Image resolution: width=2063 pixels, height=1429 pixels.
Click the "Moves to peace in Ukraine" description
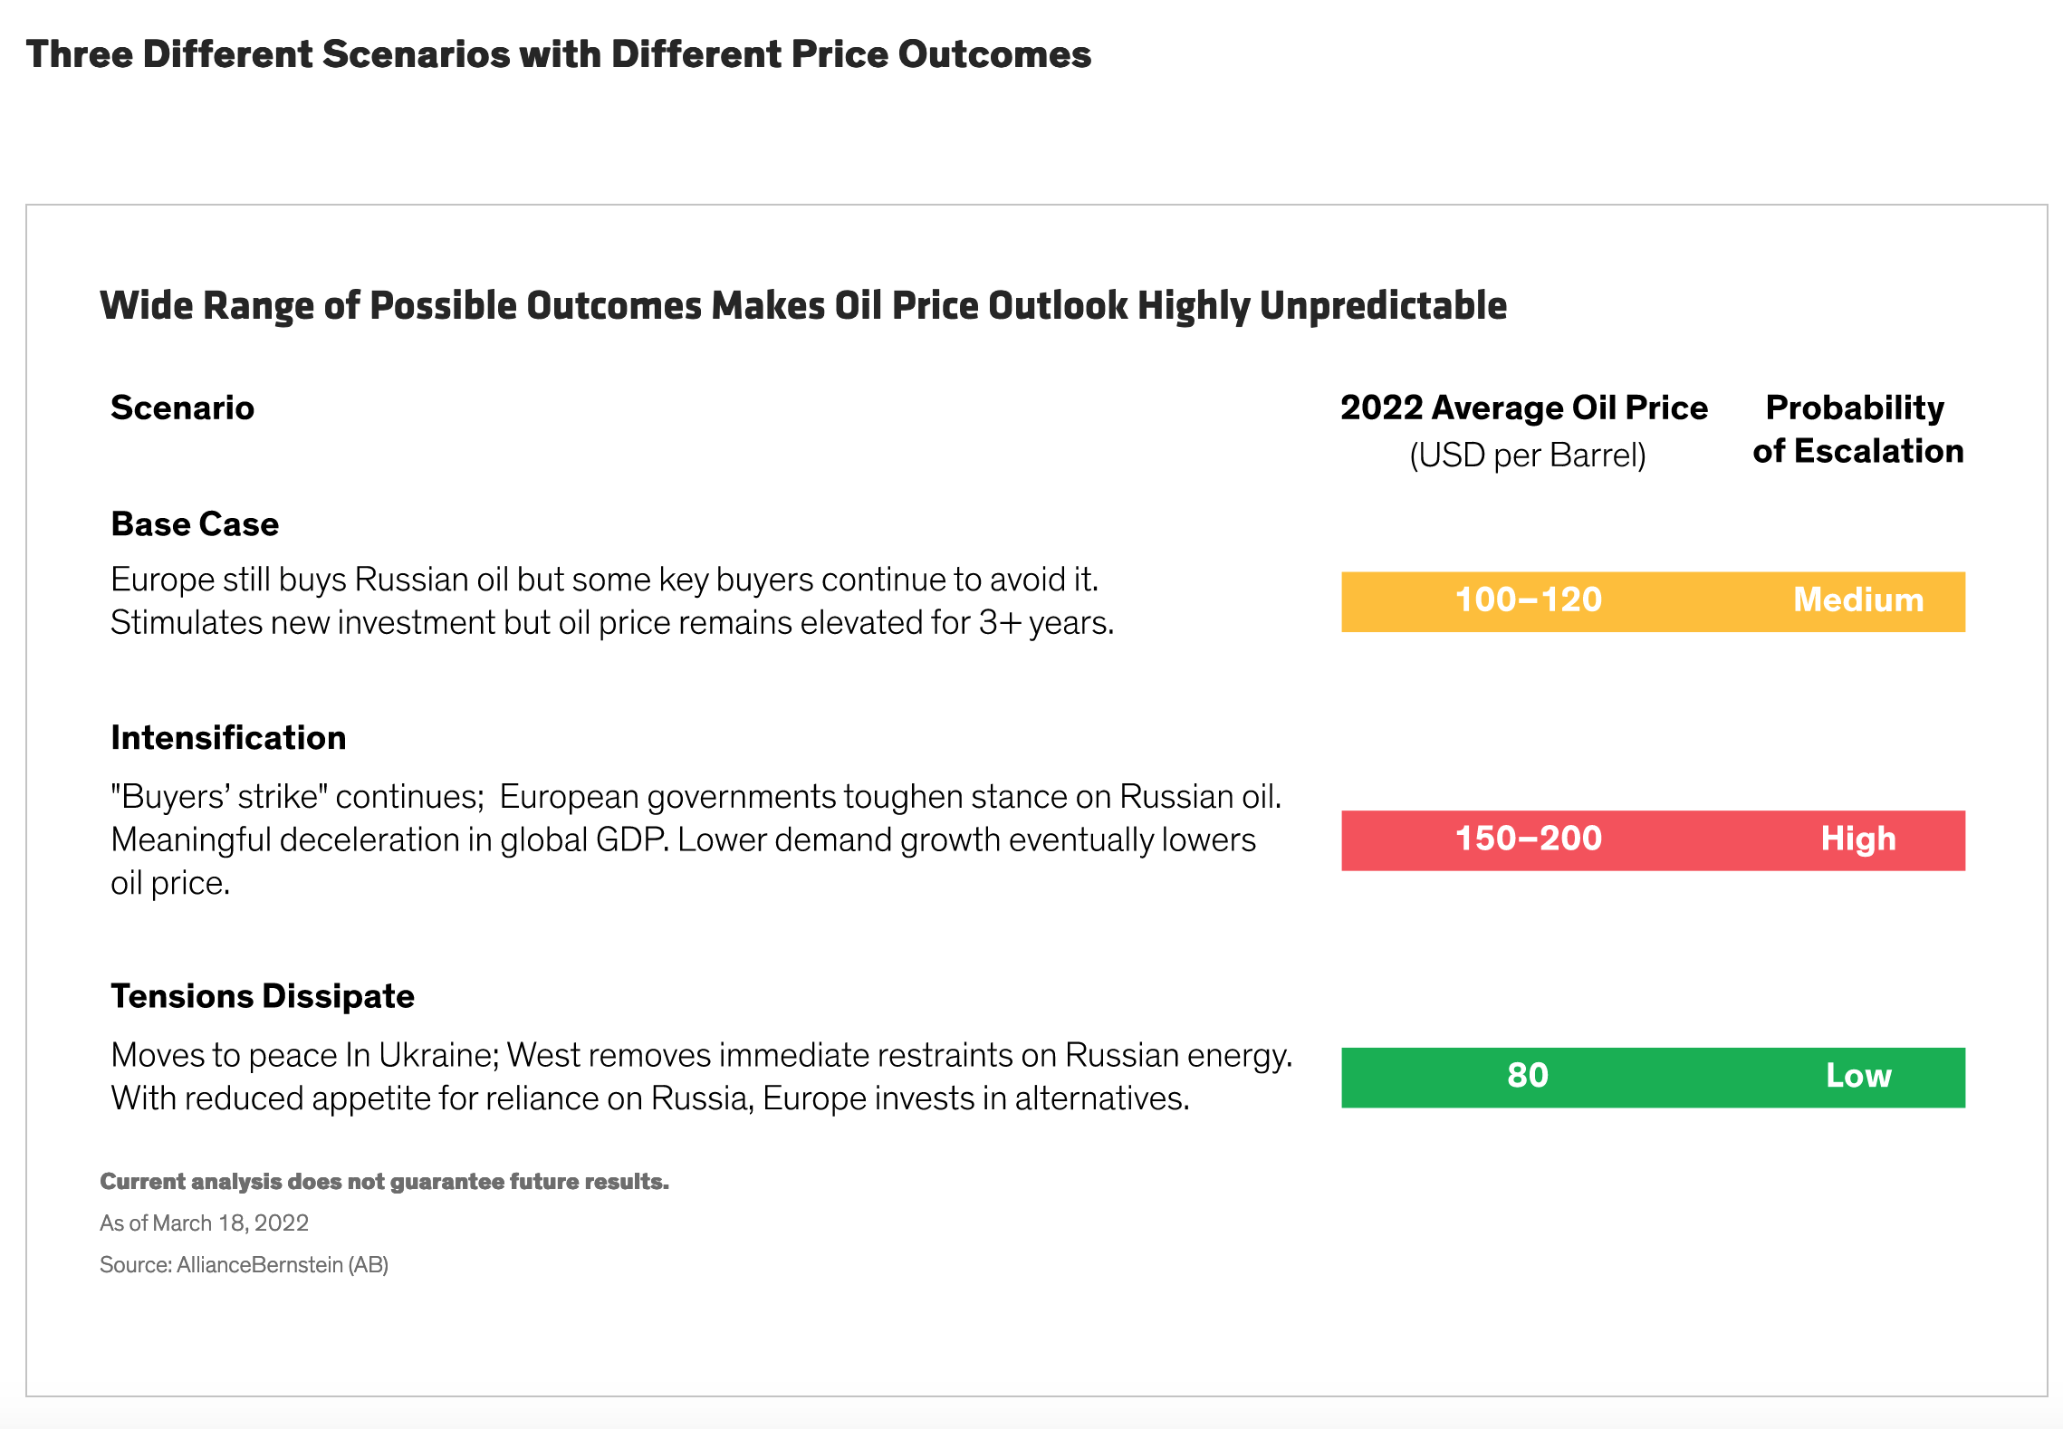701,1077
